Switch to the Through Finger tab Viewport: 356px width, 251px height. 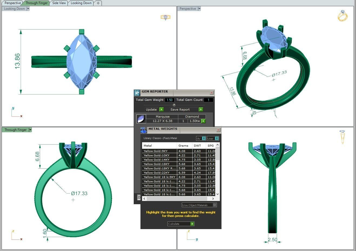coord(36,3)
